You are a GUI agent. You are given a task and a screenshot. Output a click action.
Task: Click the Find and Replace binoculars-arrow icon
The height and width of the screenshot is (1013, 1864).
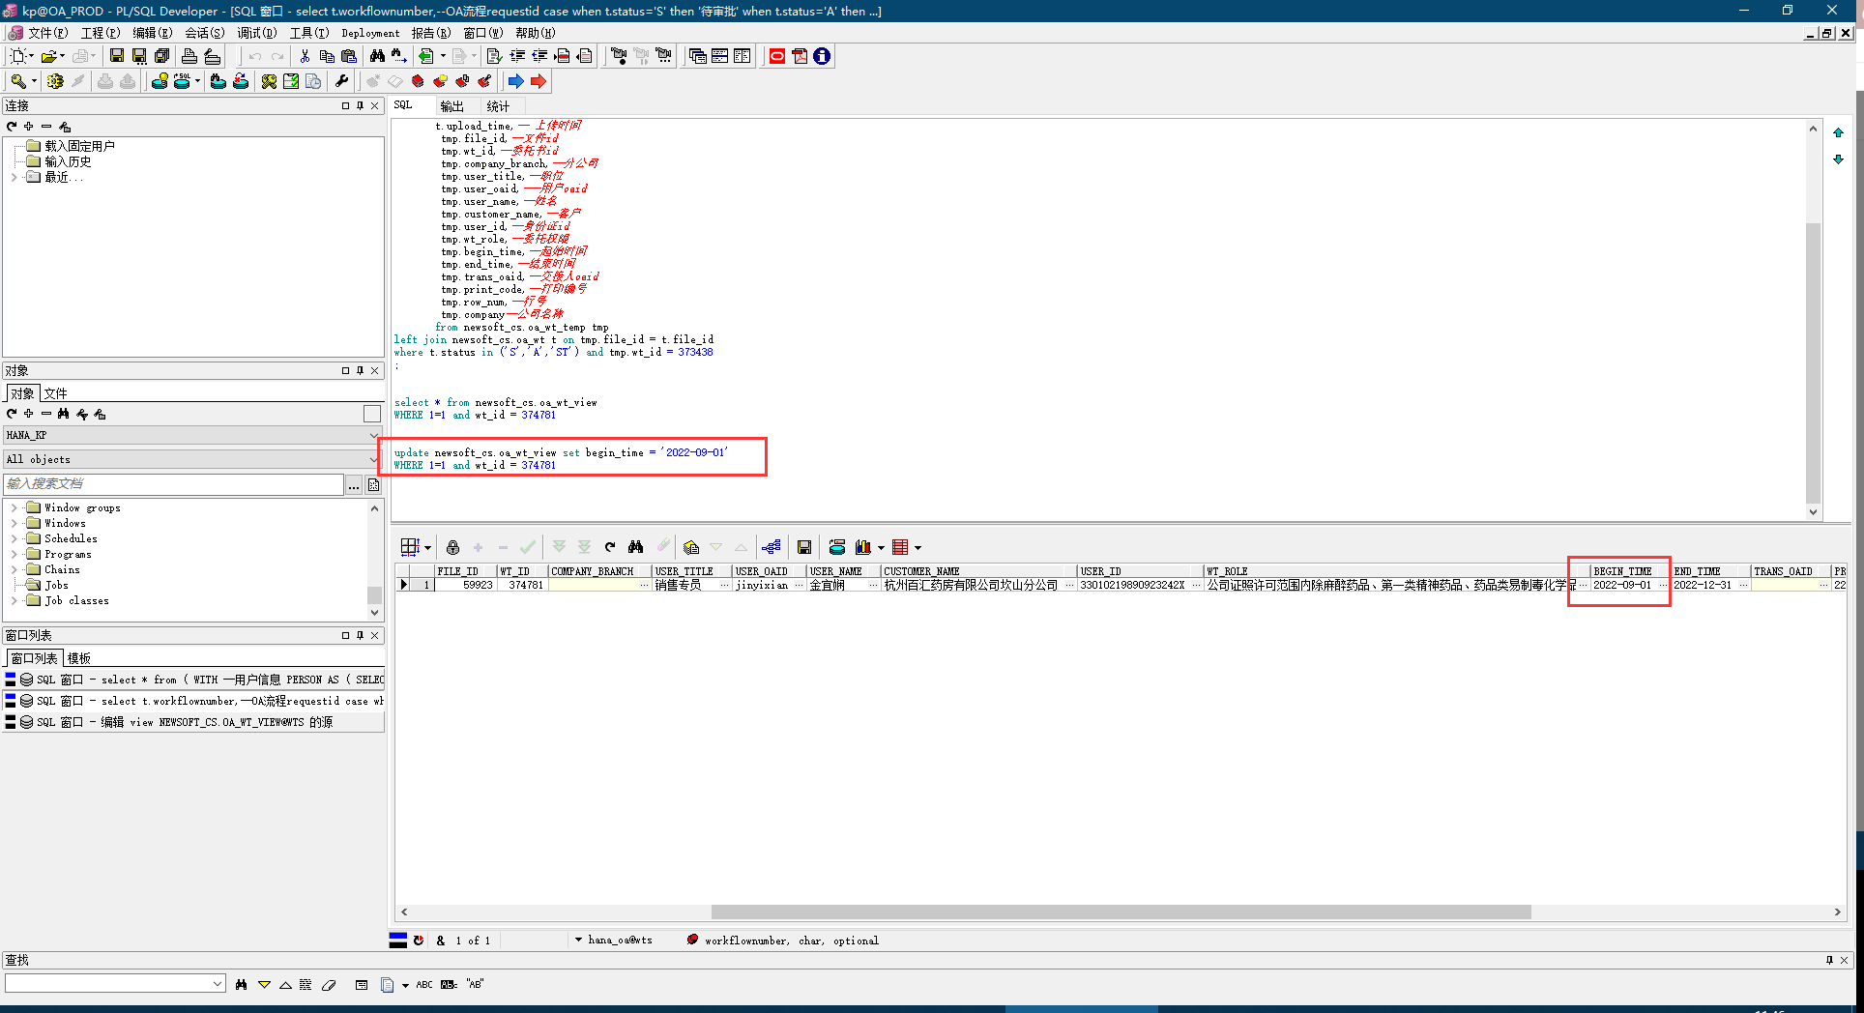(398, 56)
